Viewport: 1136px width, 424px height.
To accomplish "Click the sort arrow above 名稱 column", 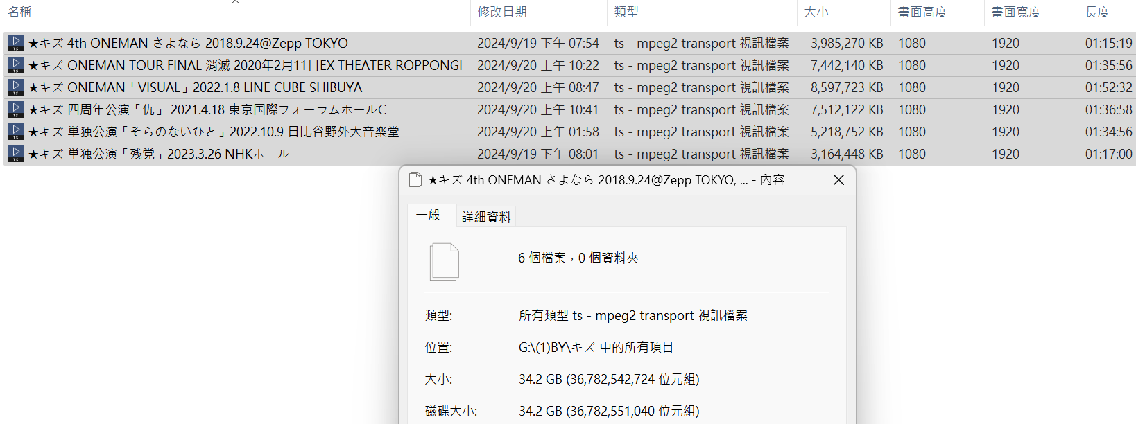I will [x=235, y=2].
